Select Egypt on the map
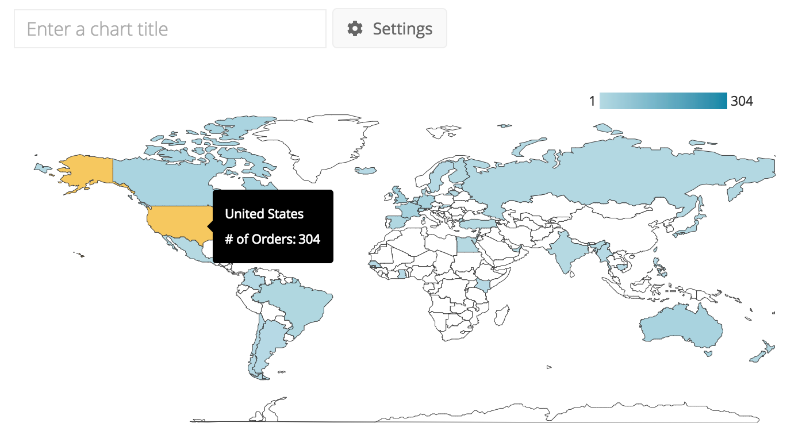Screen dimensions: 806x446 coord(467,246)
